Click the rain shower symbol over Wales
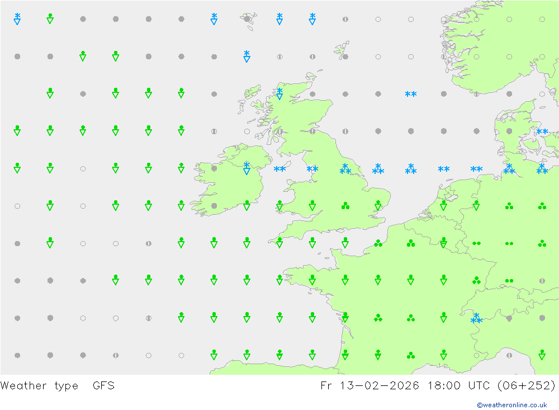Image resolution: width=559 pixels, height=410 pixels. [312, 205]
